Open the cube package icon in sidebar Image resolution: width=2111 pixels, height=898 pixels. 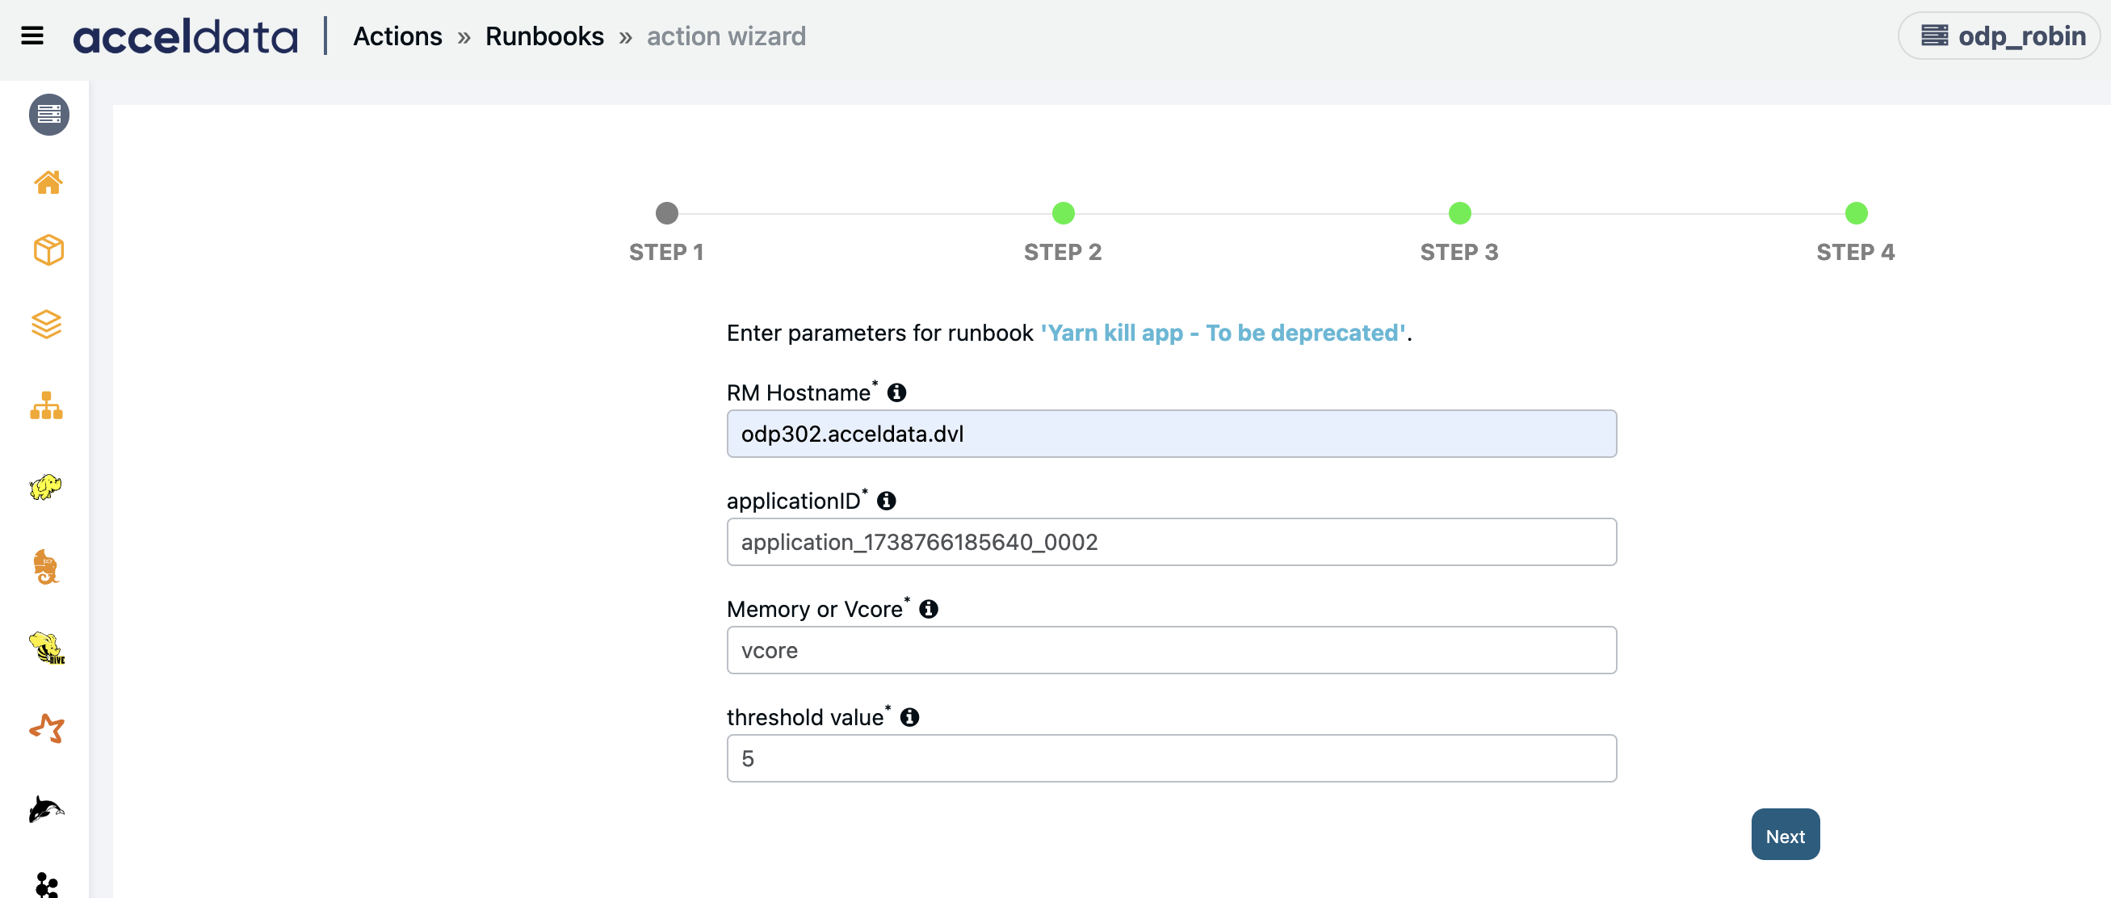[48, 250]
